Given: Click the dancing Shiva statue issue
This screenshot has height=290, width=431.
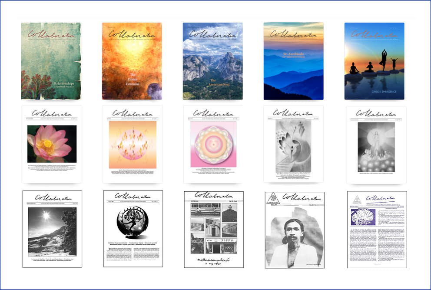Looking at the screenshot, I should (x=133, y=229).
